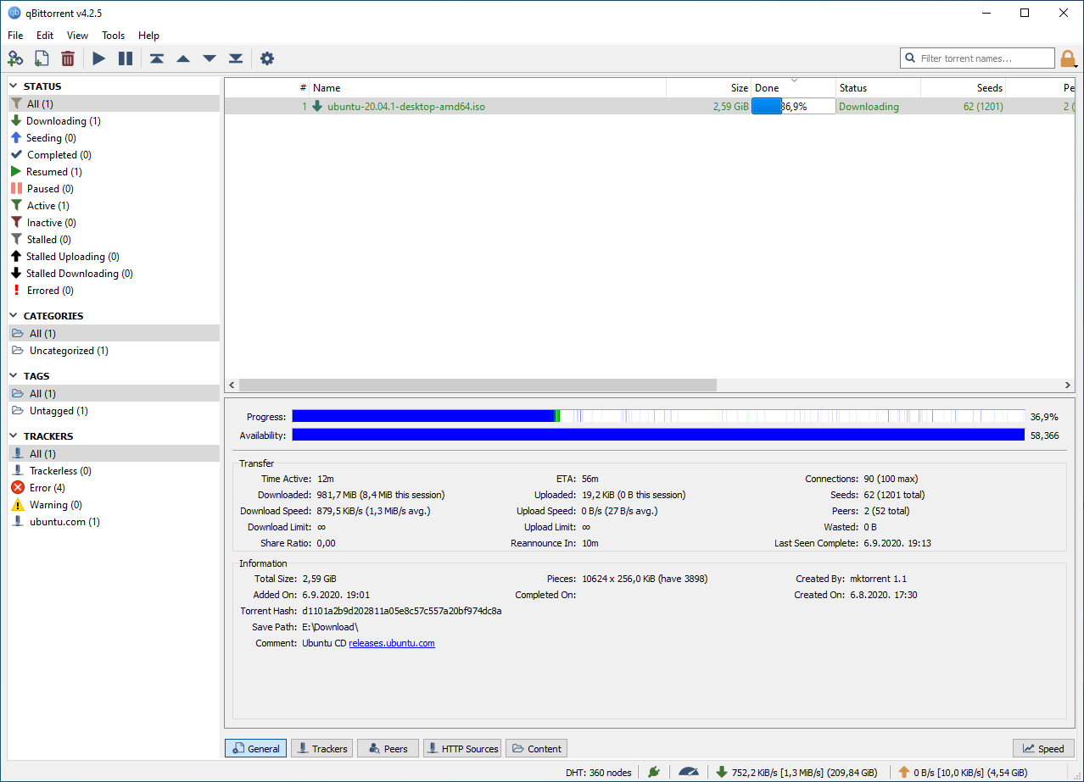Select the ubuntu-20.04.1-desktop-amd64.iso torrent name

coord(406,107)
